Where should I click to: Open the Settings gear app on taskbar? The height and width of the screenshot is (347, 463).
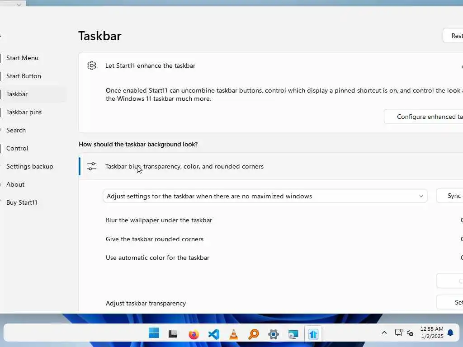point(274,334)
